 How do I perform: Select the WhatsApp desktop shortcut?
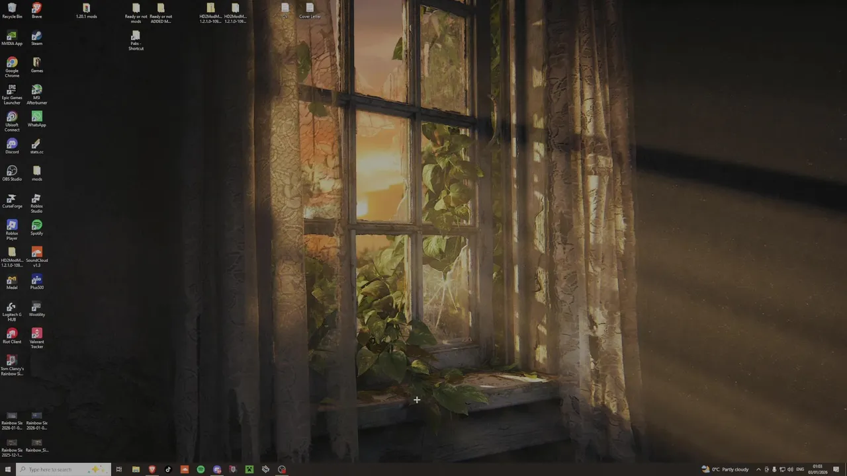[36, 119]
